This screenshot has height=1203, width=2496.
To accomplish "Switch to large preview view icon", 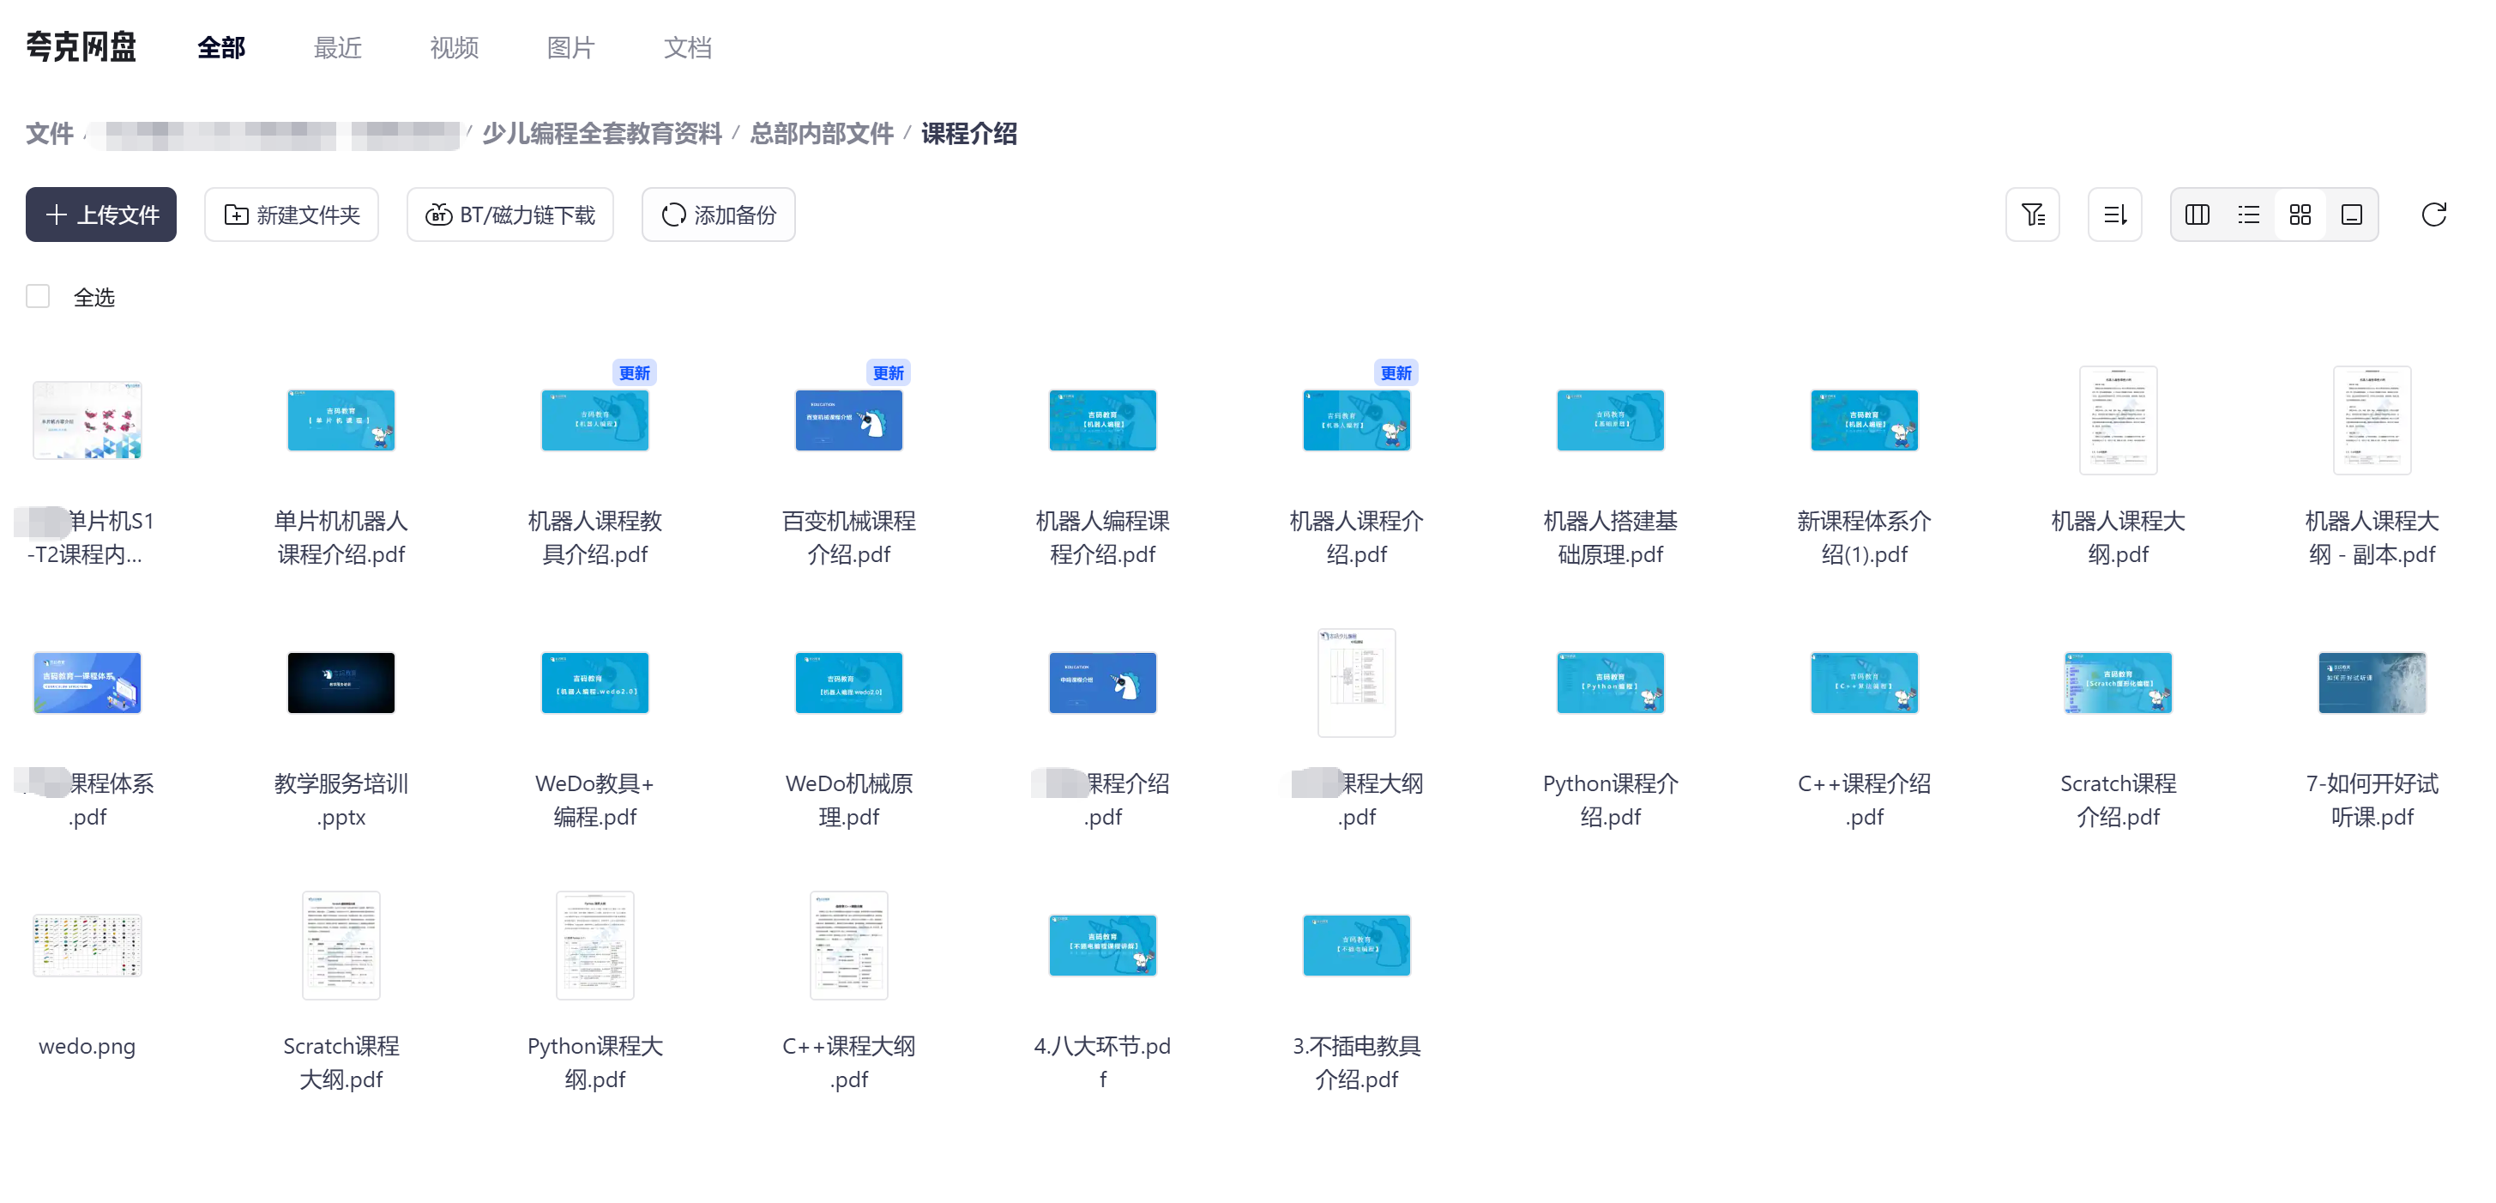I will [2351, 215].
